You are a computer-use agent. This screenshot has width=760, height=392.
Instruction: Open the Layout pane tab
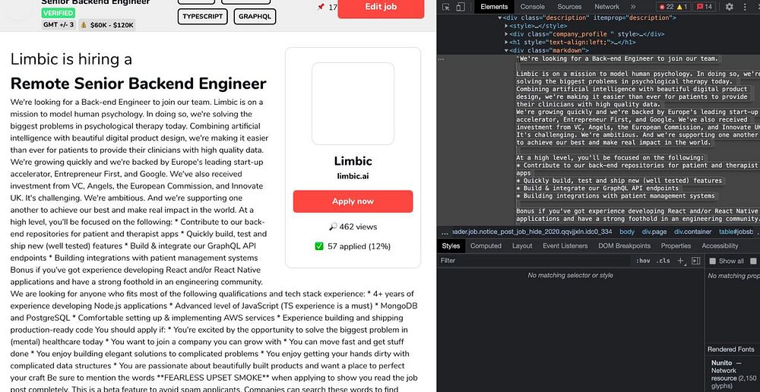click(522, 245)
